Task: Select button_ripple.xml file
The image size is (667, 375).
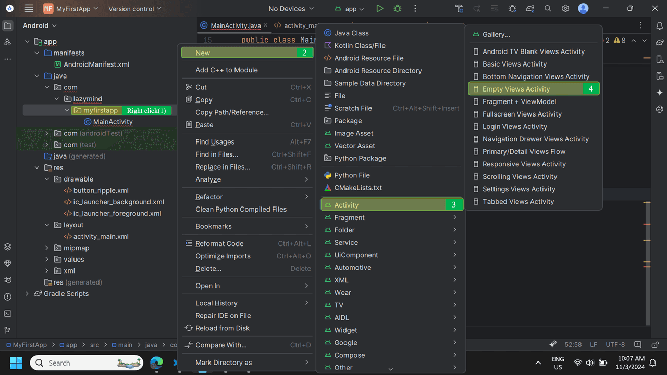Action: (101, 190)
